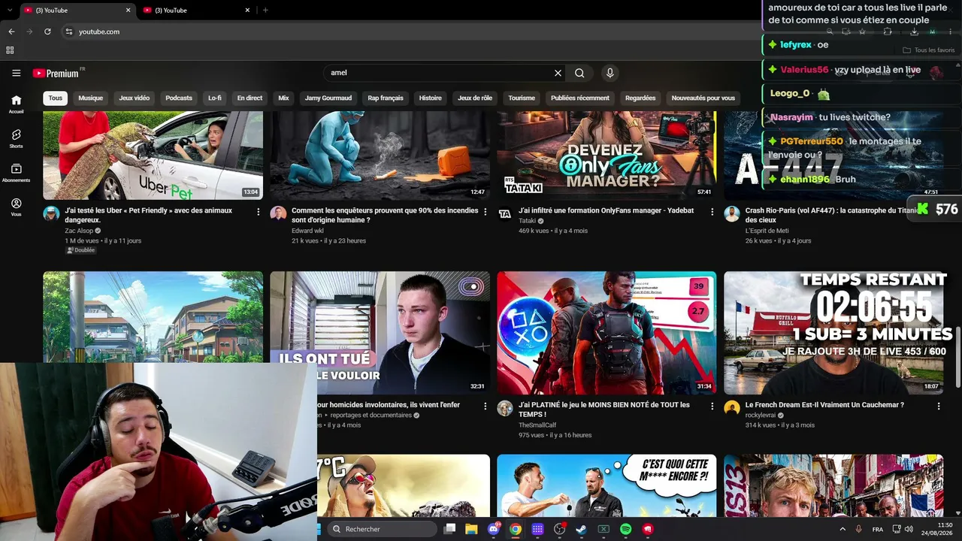
Task: Close the second YouTube tab
Action: click(x=247, y=10)
